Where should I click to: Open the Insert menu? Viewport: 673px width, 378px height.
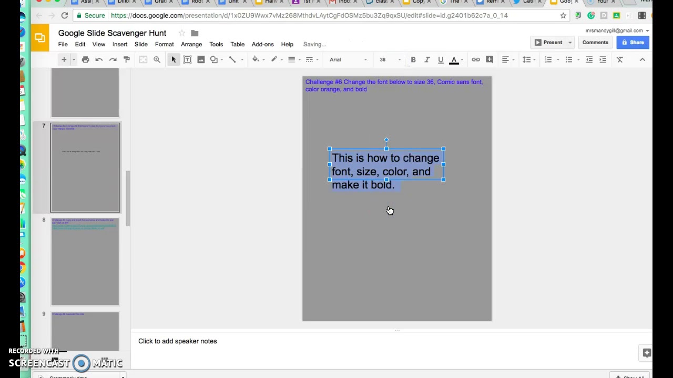click(x=120, y=44)
